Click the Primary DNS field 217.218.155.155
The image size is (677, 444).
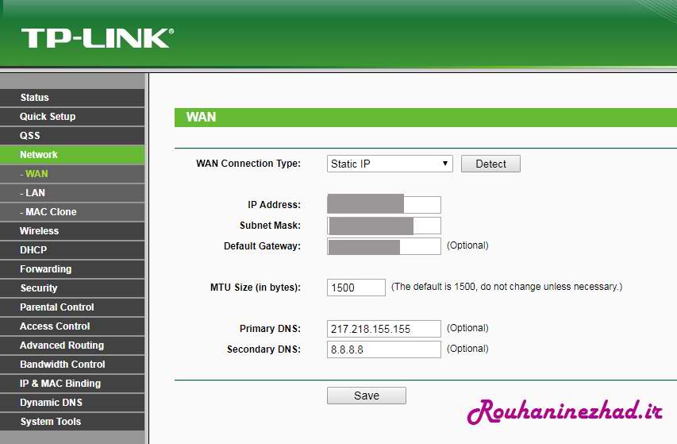[x=384, y=329]
